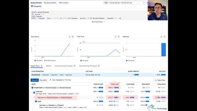The width and height of the screenshot is (197, 111).
Task: Toggle All other queries legend
Action: tap(50, 60)
